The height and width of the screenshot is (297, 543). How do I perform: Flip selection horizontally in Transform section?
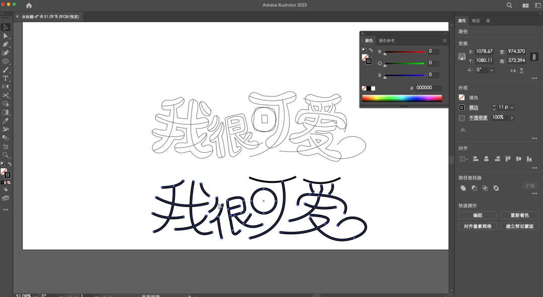click(x=513, y=71)
